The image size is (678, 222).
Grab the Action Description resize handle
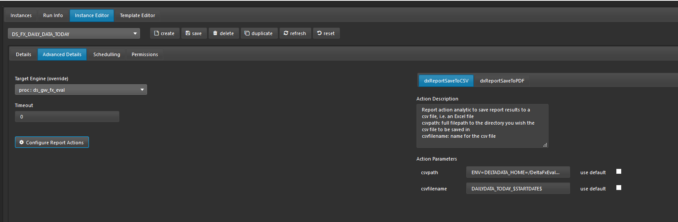coord(545,144)
